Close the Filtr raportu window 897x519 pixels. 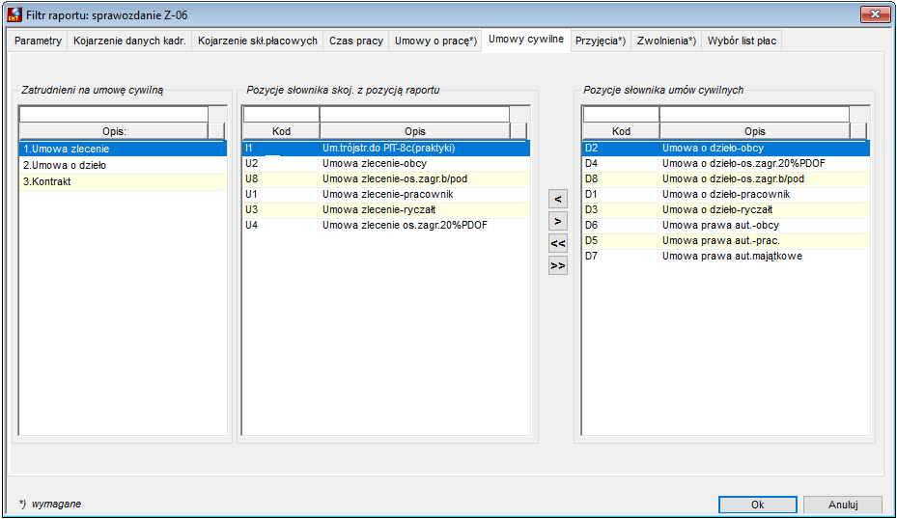tap(875, 14)
